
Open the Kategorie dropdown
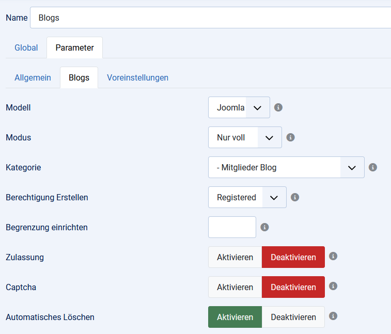(x=286, y=168)
